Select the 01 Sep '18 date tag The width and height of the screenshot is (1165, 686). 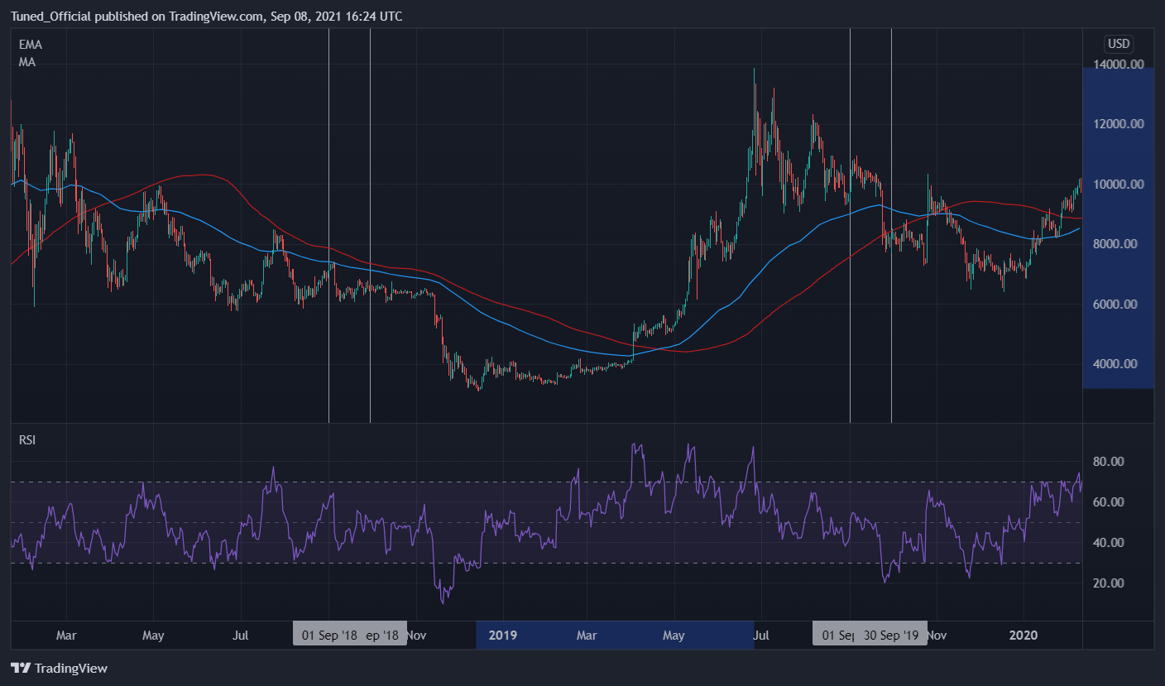coord(329,636)
